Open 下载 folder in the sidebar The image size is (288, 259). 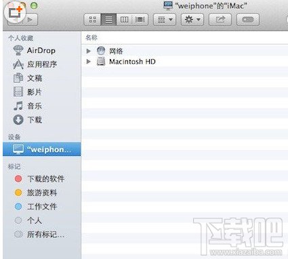[x=28, y=119]
